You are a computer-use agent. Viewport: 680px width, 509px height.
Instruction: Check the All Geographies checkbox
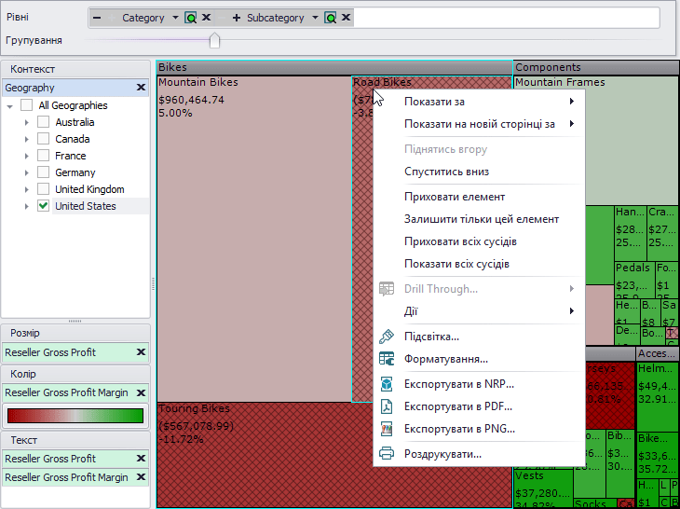(26, 105)
